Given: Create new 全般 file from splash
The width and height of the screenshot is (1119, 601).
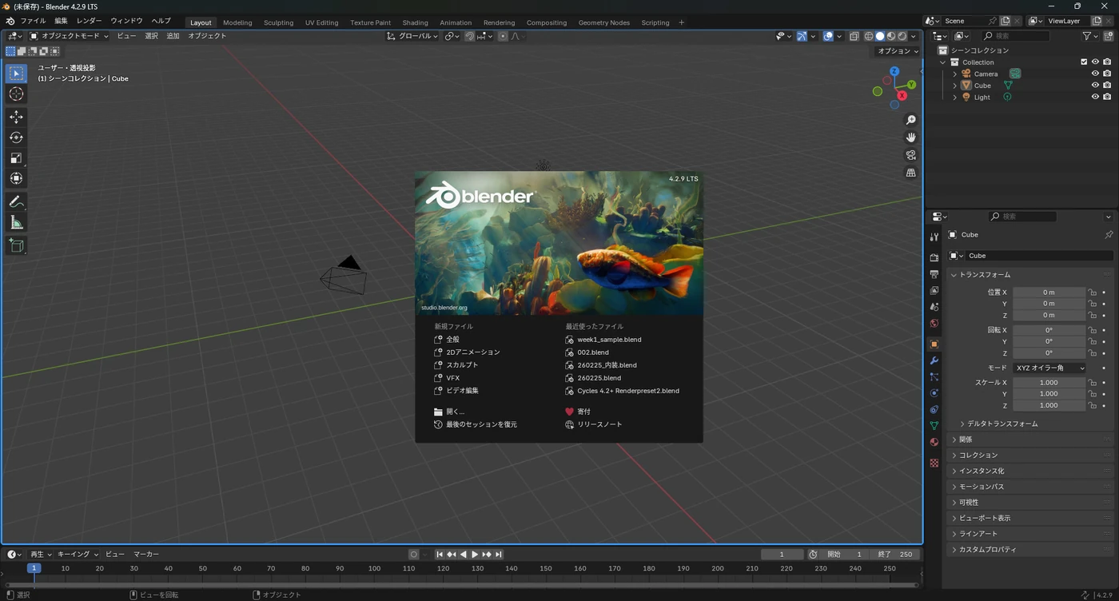Looking at the screenshot, I should tap(452, 340).
